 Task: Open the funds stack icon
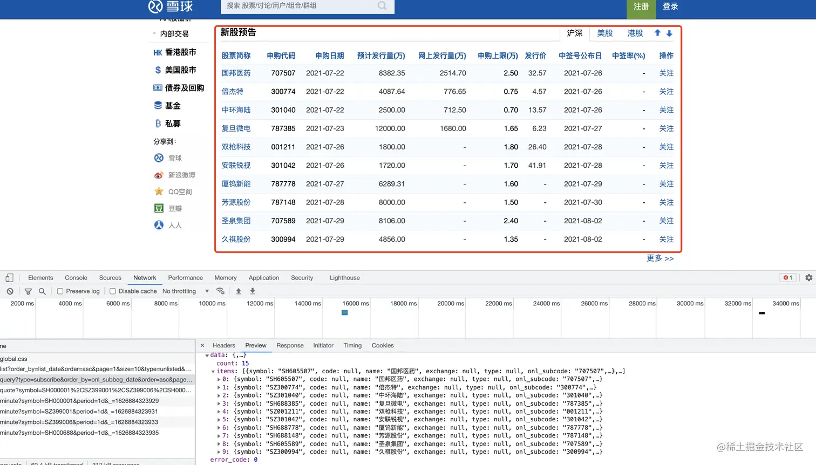pos(158,106)
